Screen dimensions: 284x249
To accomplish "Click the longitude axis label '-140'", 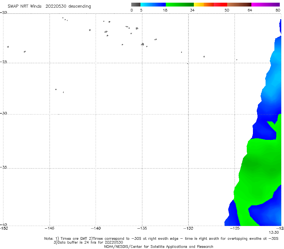I will [x=96, y=228].
